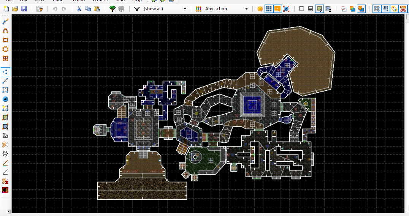This screenshot has height=216, width=409.
Task: Select the Draw Ellipse tool
Action: tap(5, 49)
